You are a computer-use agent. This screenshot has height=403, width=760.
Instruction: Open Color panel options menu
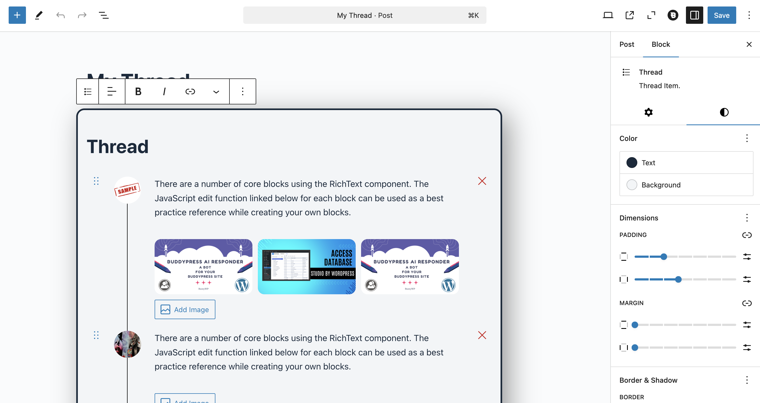pyautogui.click(x=747, y=138)
